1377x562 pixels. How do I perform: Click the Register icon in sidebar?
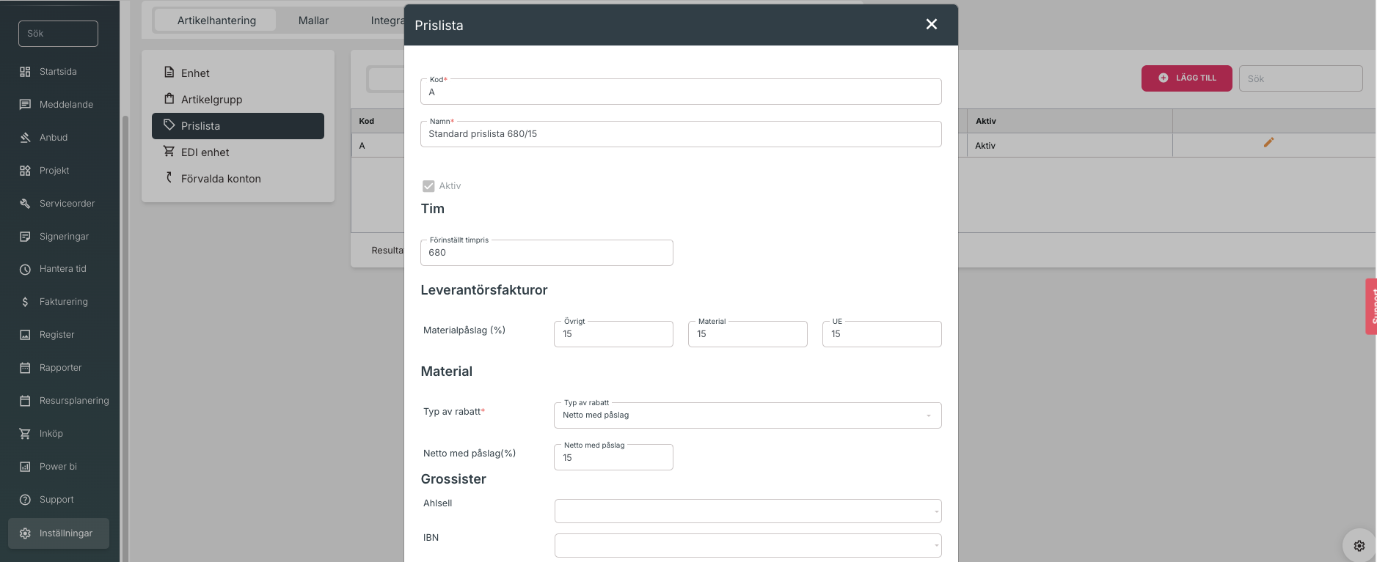25,335
